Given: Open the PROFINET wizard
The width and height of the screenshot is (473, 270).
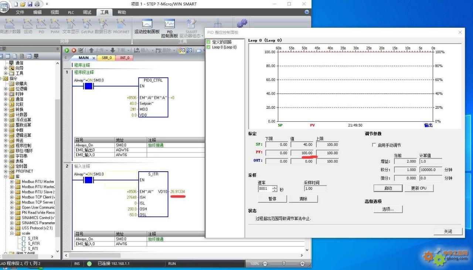Looking at the screenshot, I should [x=121, y=26].
